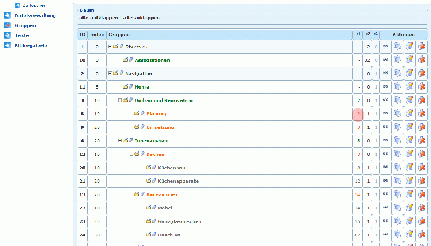This screenshot has height=246, width=431.
Task: Open the Zu löschen sidebar entry
Action: click(x=34, y=5)
